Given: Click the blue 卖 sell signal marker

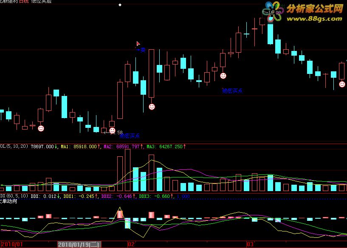Looking at the screenshot, I should [x=143, y=50].
